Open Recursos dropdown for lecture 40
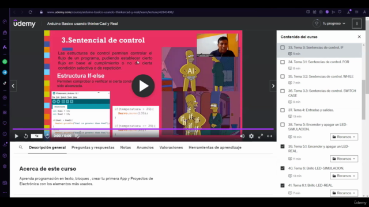 click(344, 176)
